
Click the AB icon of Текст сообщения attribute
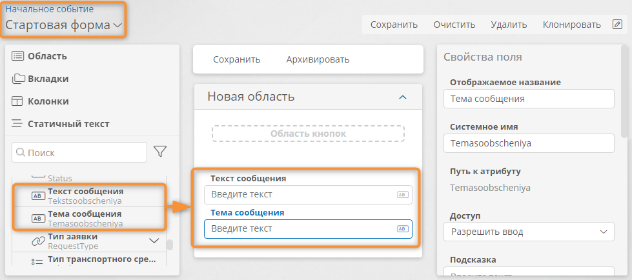click(37, 195)
